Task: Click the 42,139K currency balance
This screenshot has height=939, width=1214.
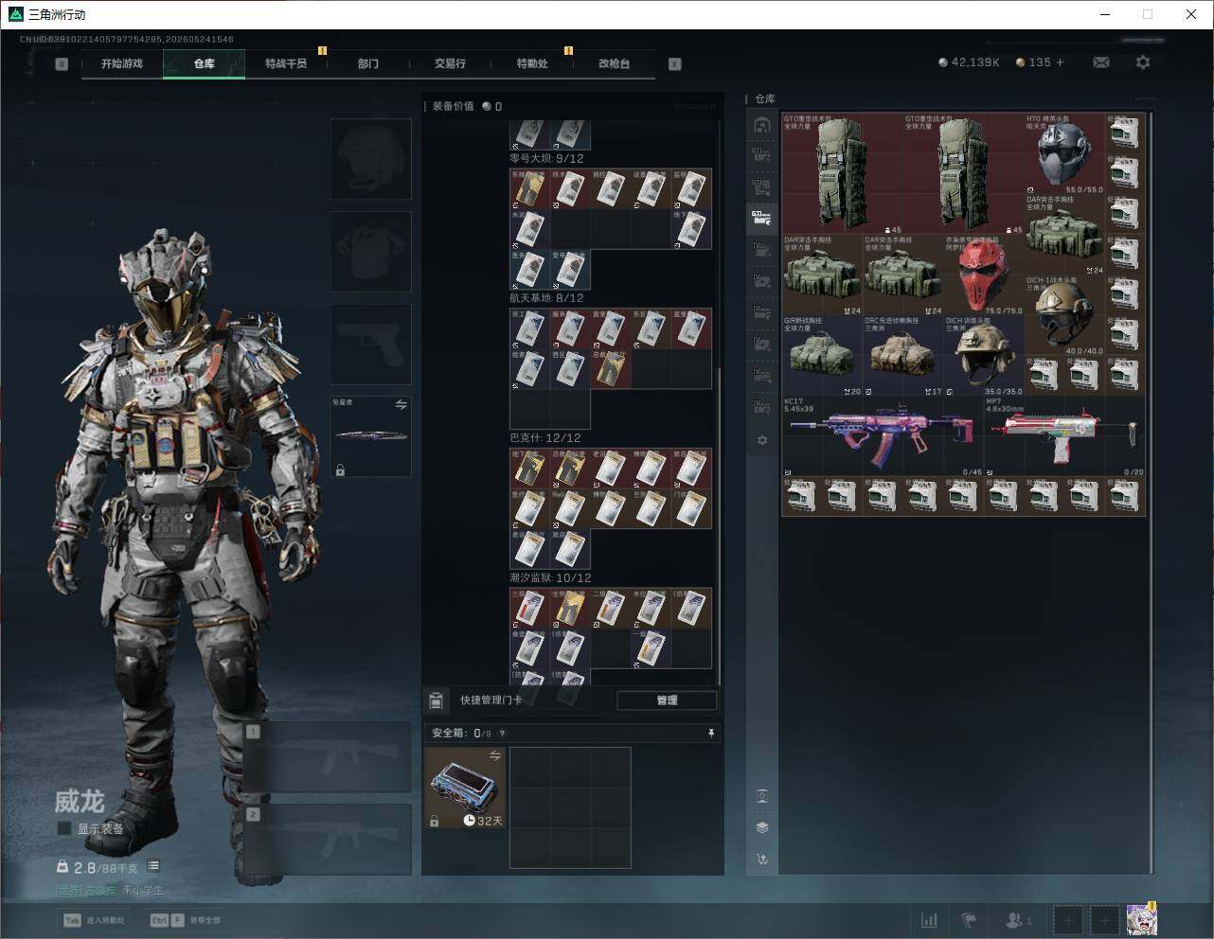Action: coord(969,62)
